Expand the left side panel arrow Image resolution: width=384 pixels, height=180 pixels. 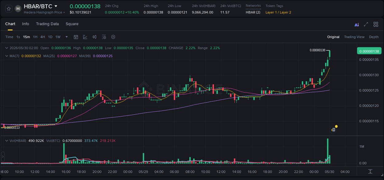3,157
